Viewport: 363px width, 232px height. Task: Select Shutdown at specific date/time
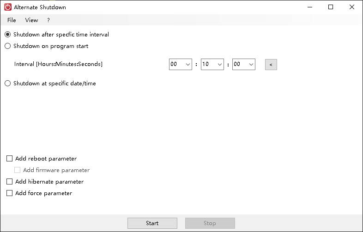[x=7, y=83]
